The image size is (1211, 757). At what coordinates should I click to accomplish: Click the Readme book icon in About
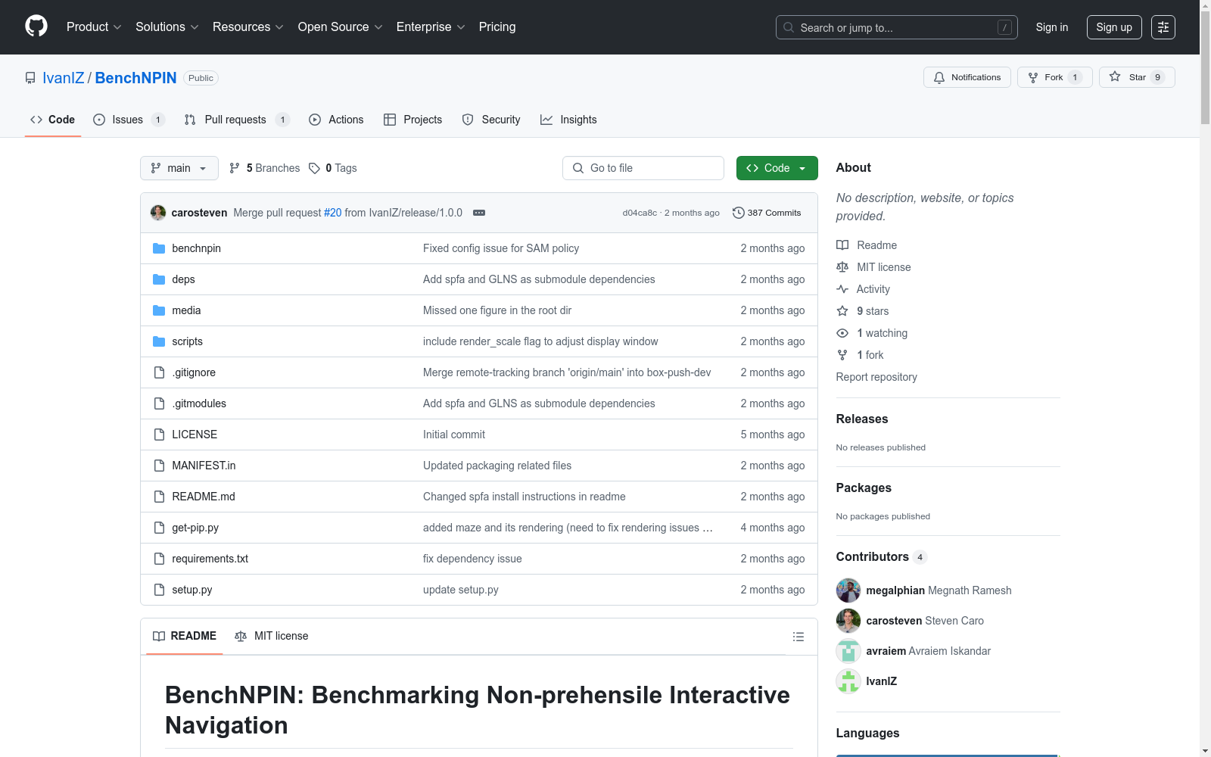point(842,245)
